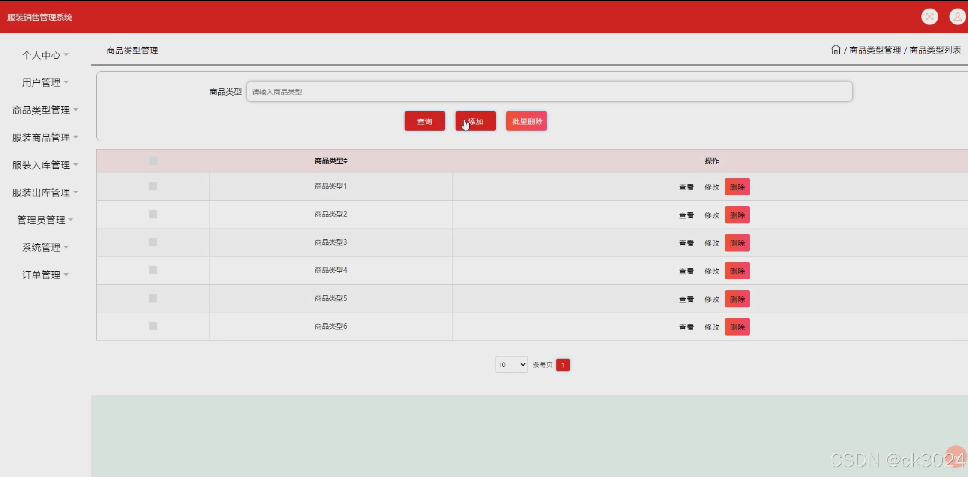Toggle the select-all checkbox in table header
The width and height of the screenshot is (968, 477).
click(x=153, y=161)
